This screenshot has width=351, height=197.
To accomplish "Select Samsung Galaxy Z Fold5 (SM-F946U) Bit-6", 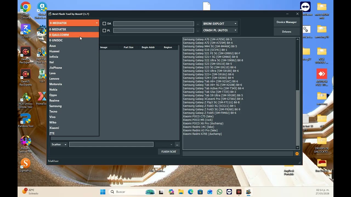I will [210, 113].
